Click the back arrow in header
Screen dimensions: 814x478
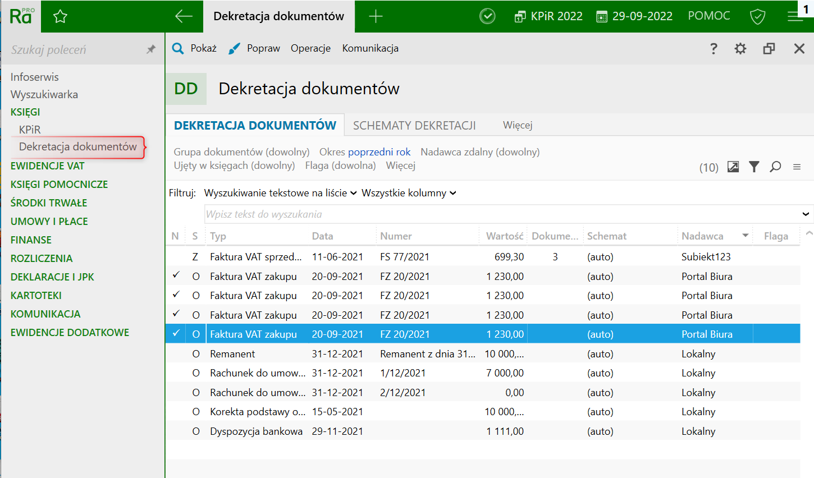pyautogui.click(x=184, y=16)
